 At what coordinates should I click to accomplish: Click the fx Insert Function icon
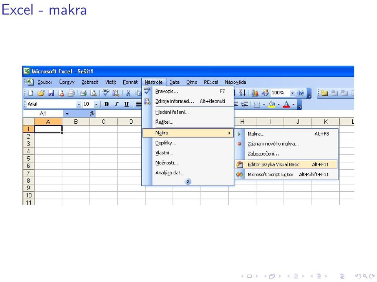[92, 114]
